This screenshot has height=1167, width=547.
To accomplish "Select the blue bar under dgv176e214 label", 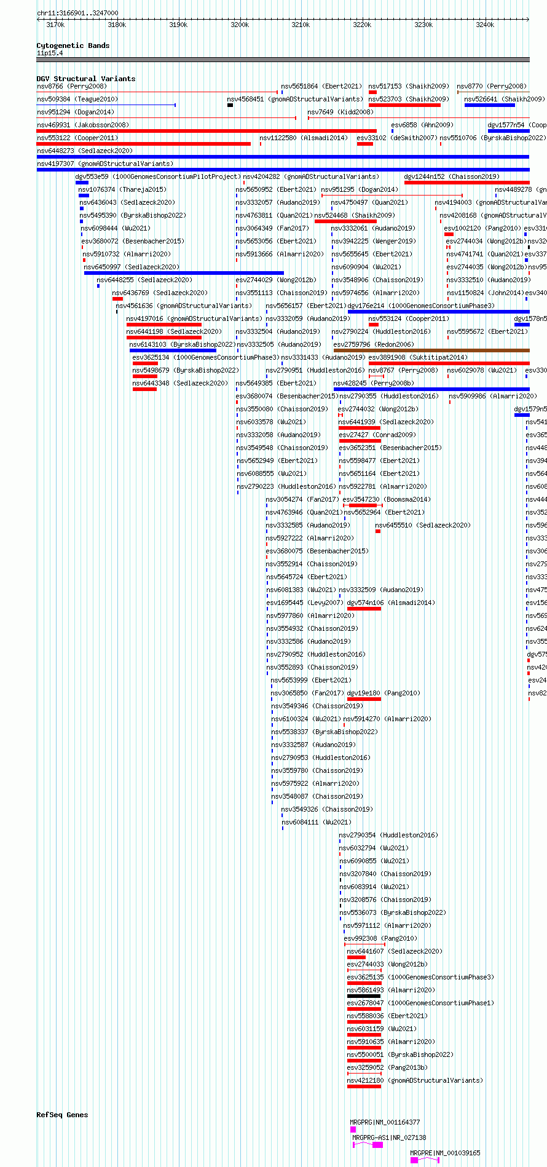I will point(438,312).
